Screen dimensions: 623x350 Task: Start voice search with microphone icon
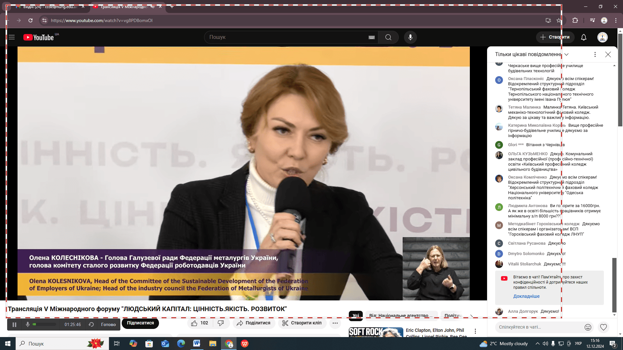[x=410, y=37]
